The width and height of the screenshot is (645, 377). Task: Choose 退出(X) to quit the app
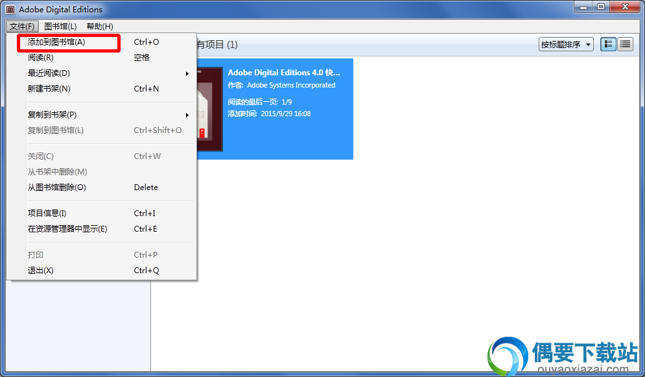(101, 271)
